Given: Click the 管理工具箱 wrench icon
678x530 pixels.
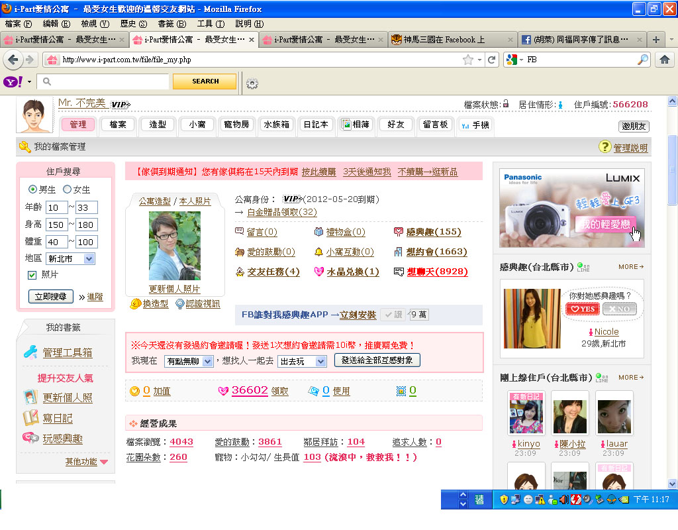Looking at the screenshot, I should (30, 352).
